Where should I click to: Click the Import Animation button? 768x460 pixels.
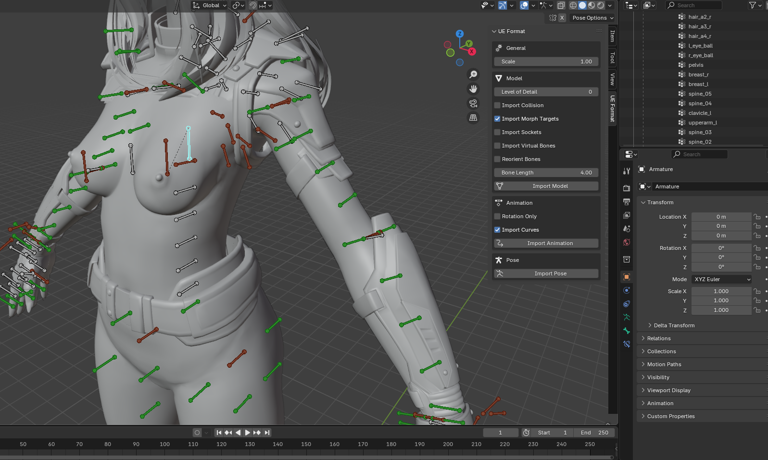tap(546, 243)
